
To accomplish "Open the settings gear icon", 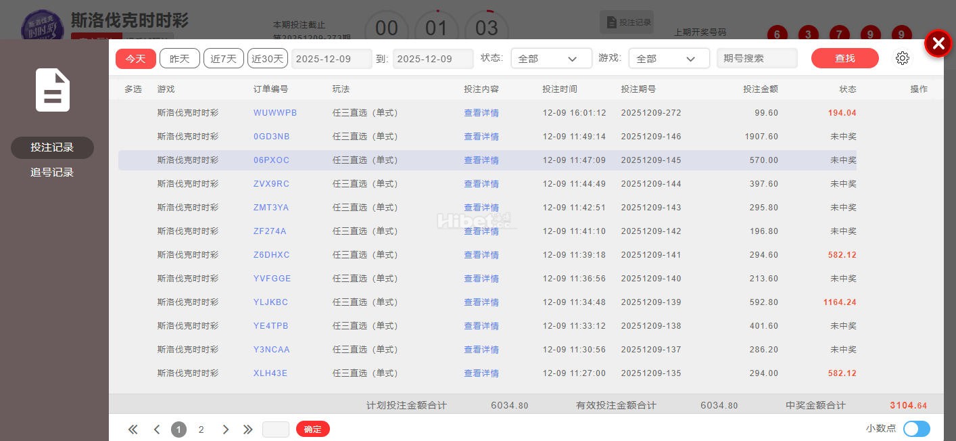I will click(902, 58).
